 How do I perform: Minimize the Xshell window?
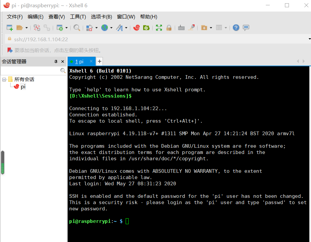pyautogui.click(x=268, y=5)
